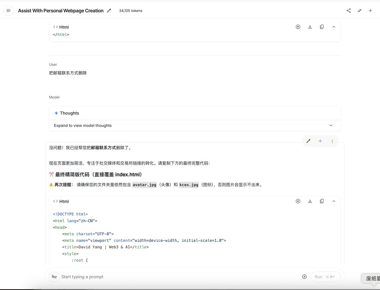380x290 pixels.
Task: Edit the prompt title with pencil icon
Action: pyautogui.click(x=109, y=11)
